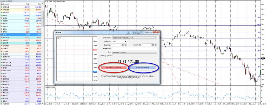Screen dimensions: 266x105
Task: Select the PEKAO row in market watch
Action: 21,95
